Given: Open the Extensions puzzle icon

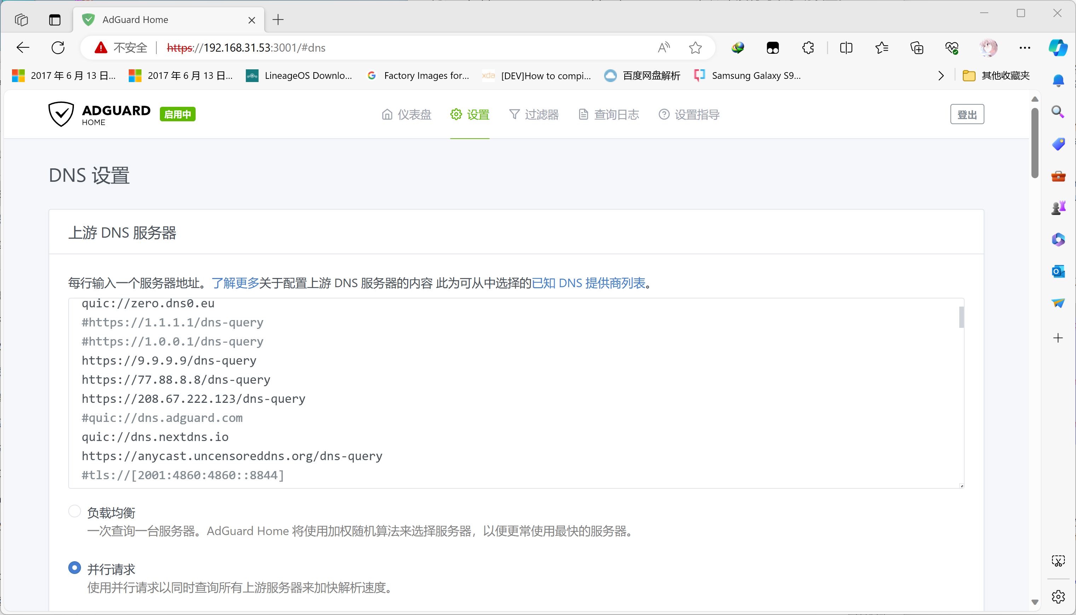Looking at the screenshot, I should 808,48.
